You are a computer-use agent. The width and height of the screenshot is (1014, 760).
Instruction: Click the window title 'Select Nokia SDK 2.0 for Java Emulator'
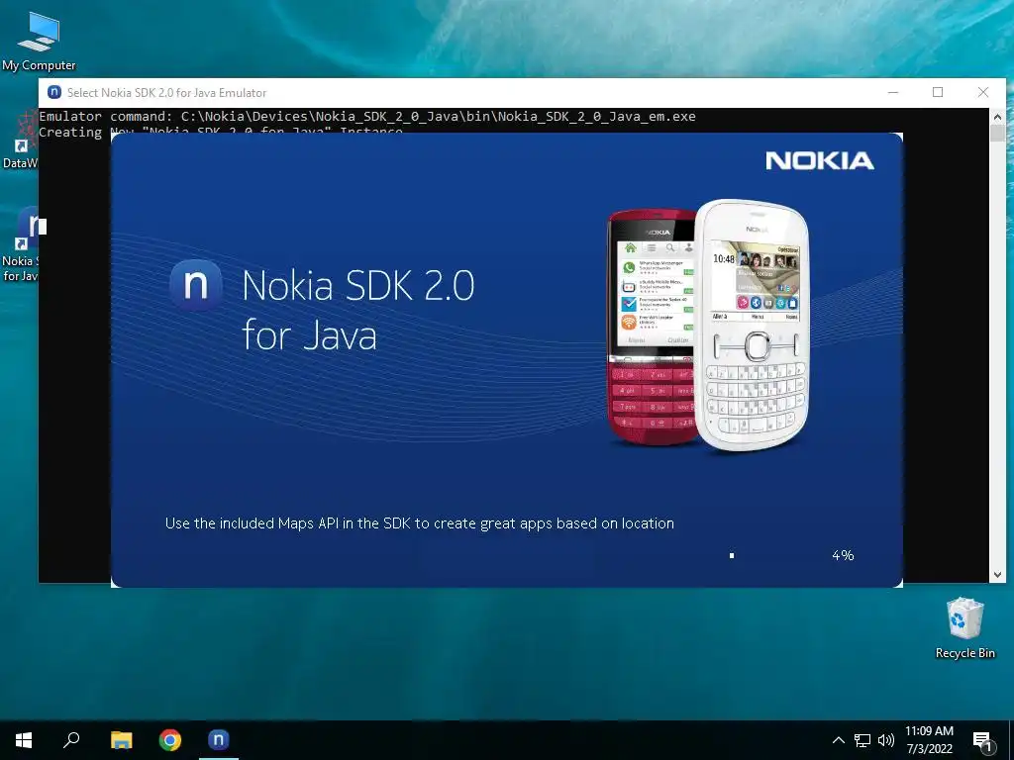166,92
